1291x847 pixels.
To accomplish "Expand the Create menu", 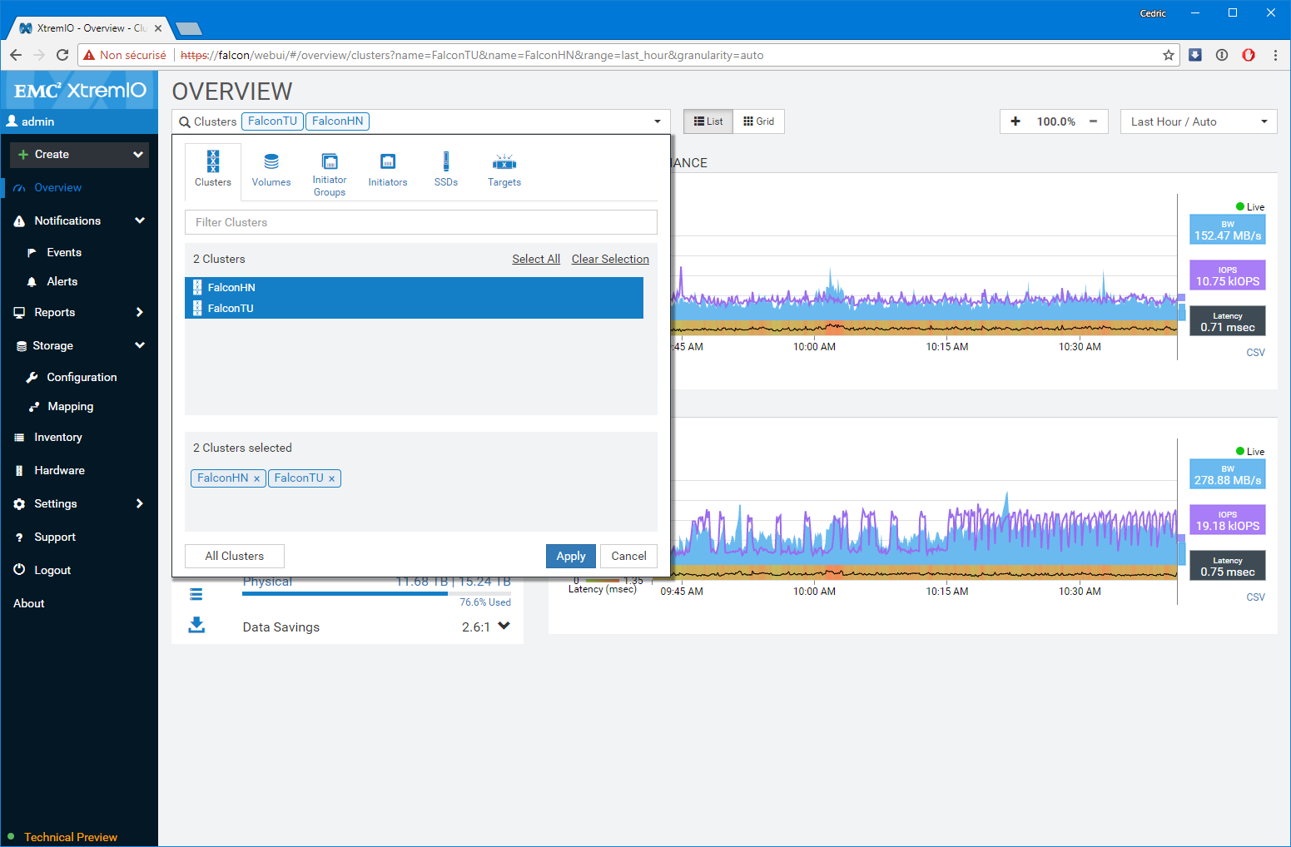I will [x=80, y=155].
